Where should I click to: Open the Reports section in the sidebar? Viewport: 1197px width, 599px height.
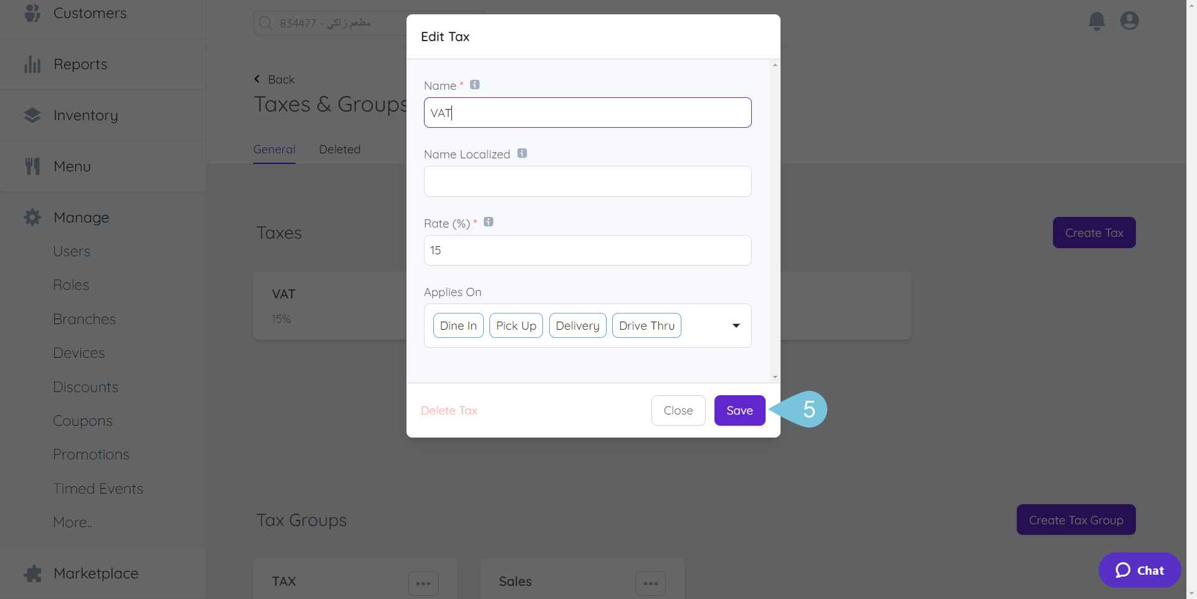80,64
